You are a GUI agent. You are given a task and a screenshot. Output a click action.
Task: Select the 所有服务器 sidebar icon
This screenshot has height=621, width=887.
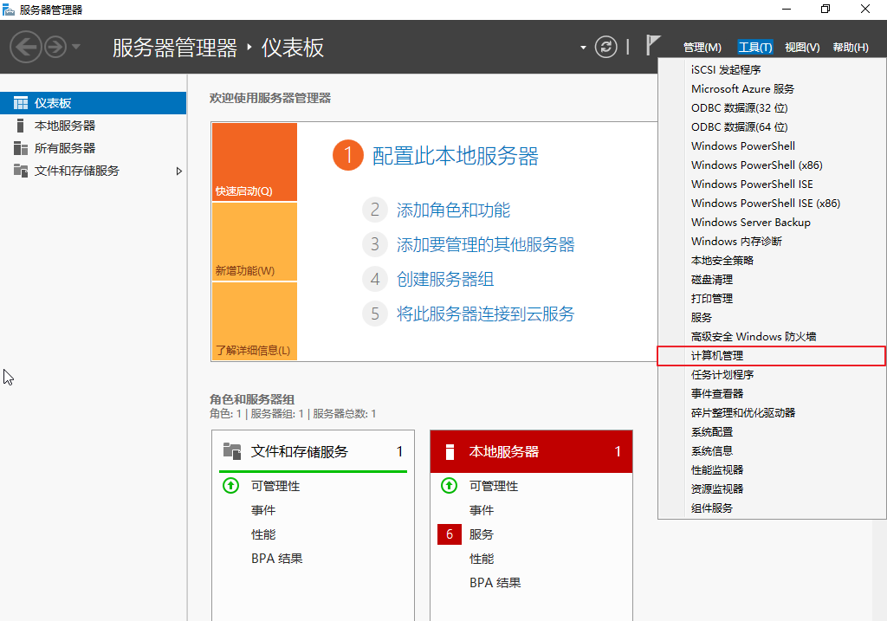21,148
